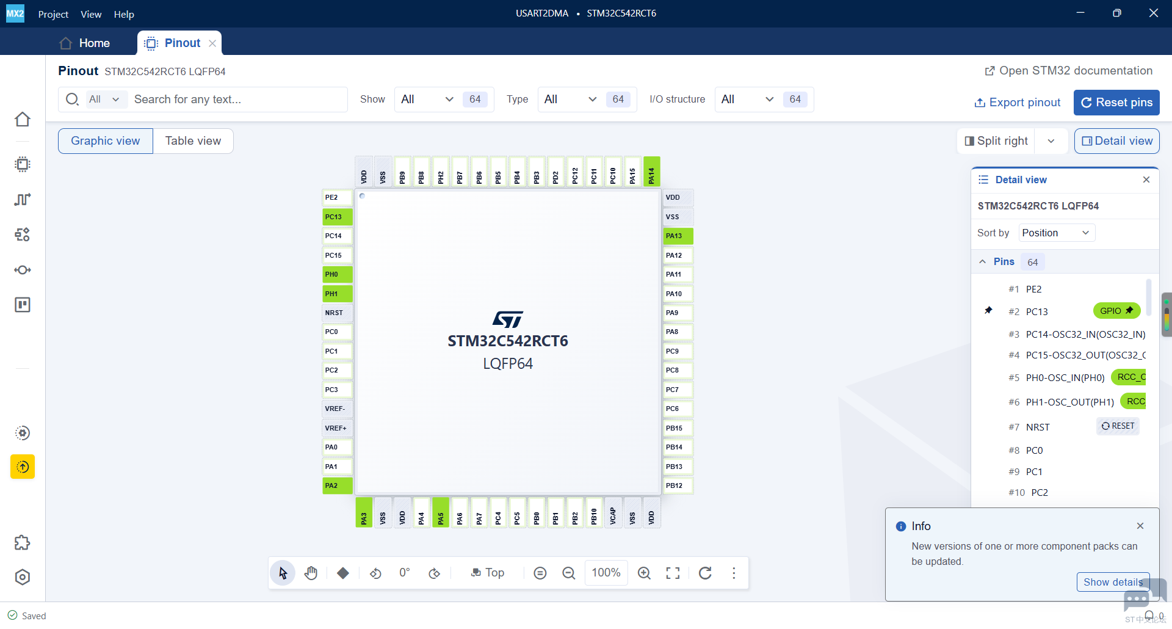1172x629 pixels.
Task: Expand the Split right options arrow
Action: point(1051,141)
